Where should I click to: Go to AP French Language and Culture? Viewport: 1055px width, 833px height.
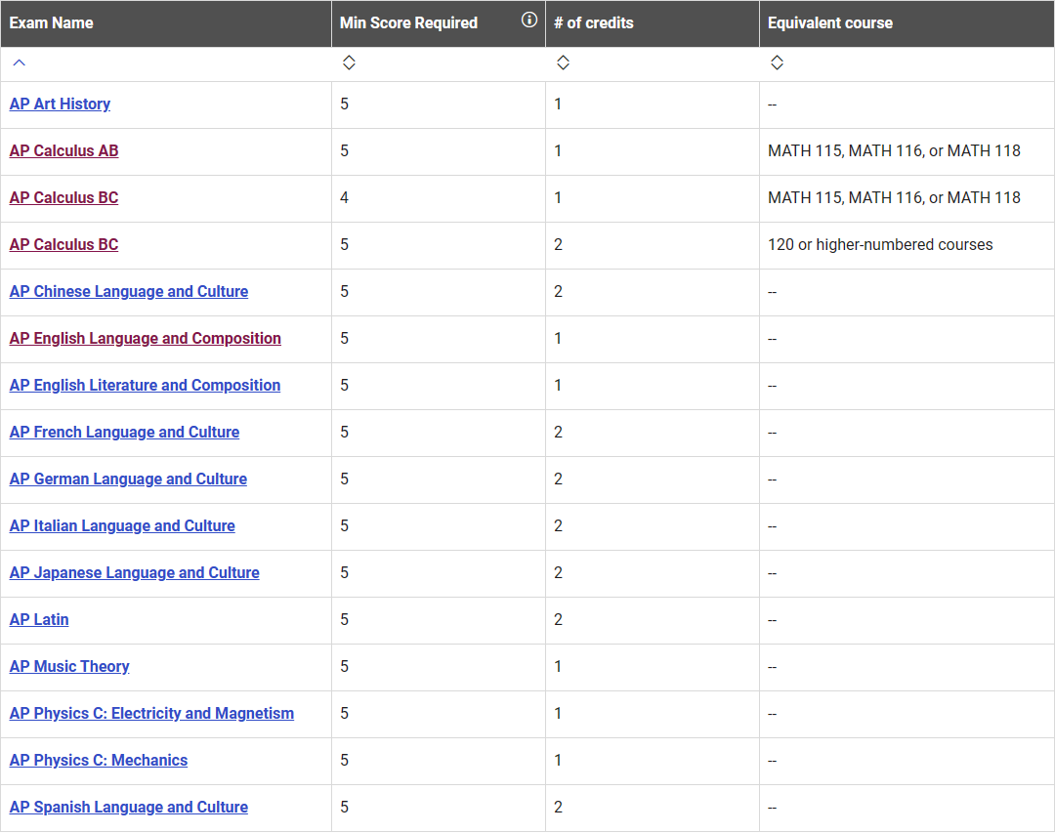point(124,433)
